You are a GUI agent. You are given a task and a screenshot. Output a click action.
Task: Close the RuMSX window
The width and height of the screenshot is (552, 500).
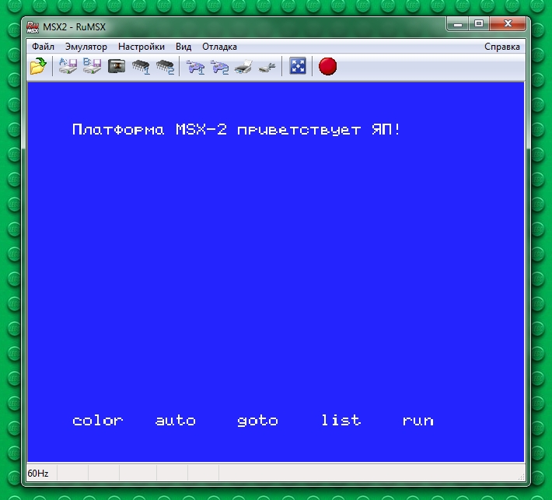pos(508,24)
